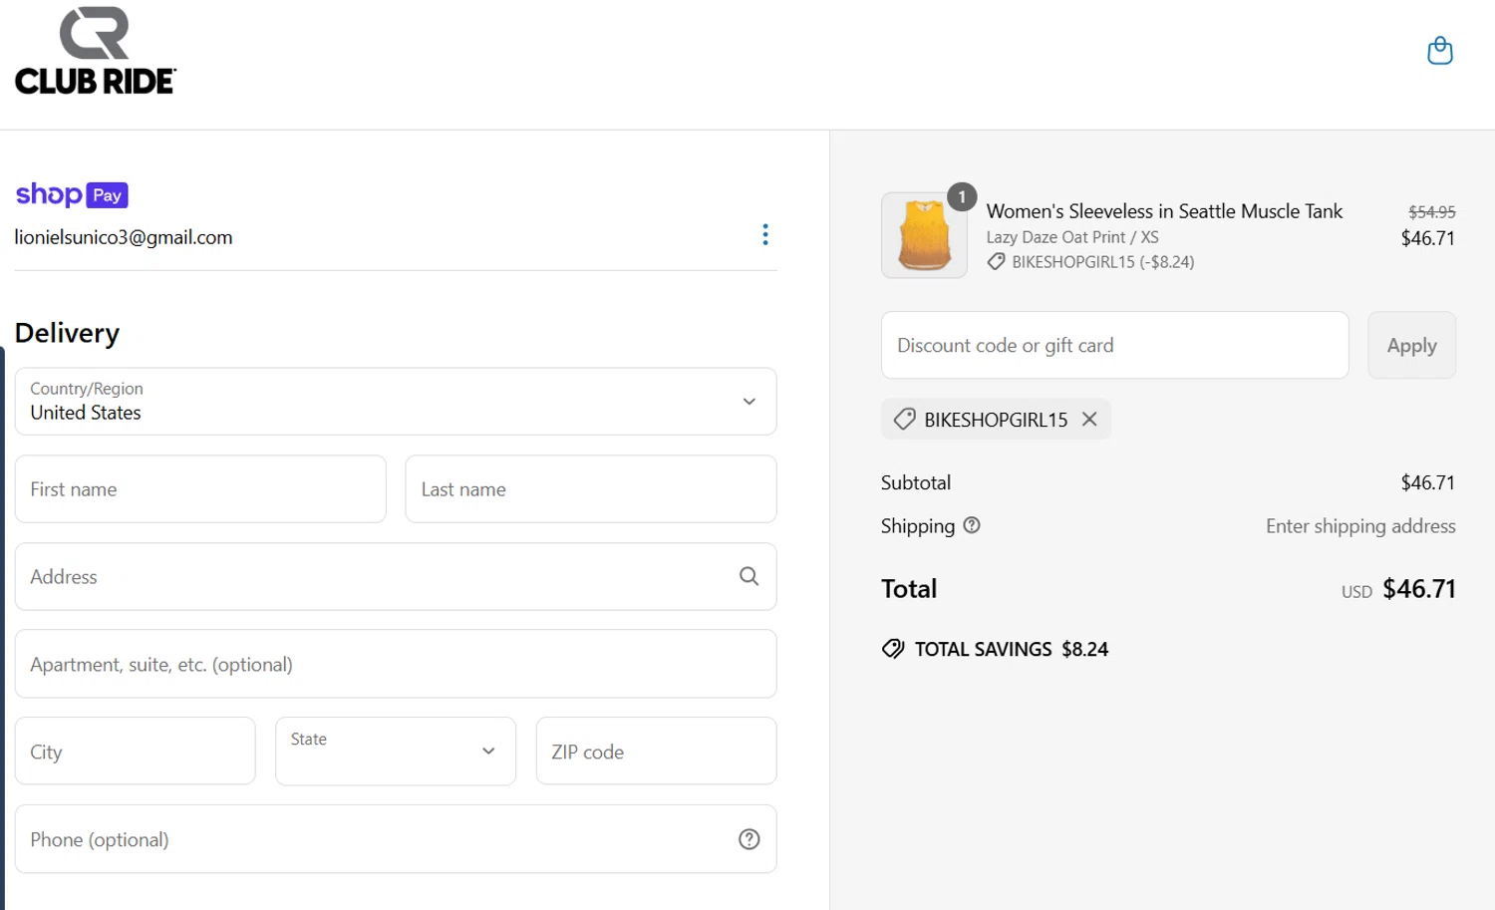Click the Discount code or gift card field
This screenshot has height=910, width=1495.
[1114, 345]
